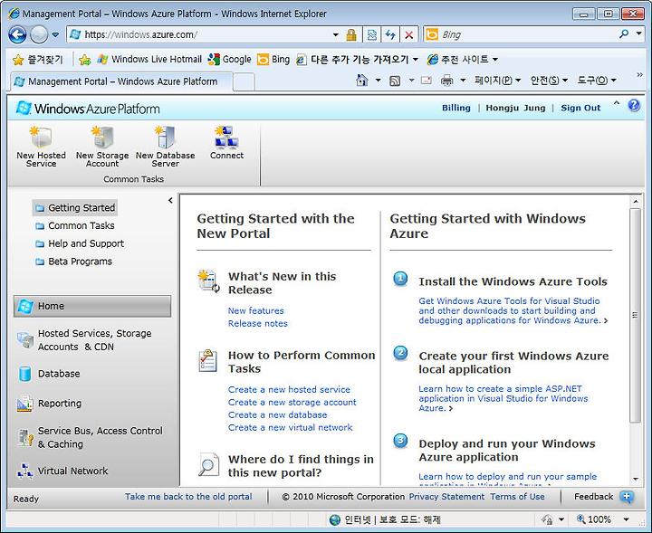This screenshot has height=533, width=652.
Task: Click the Add to Favorites bar icon
Action: pyautogui.click(x=85, y=60)
